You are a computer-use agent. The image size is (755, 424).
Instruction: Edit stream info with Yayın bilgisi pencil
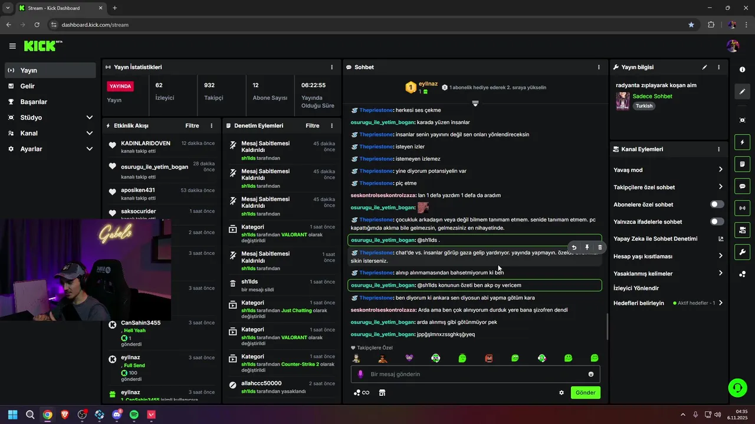[x=704, y=67]
